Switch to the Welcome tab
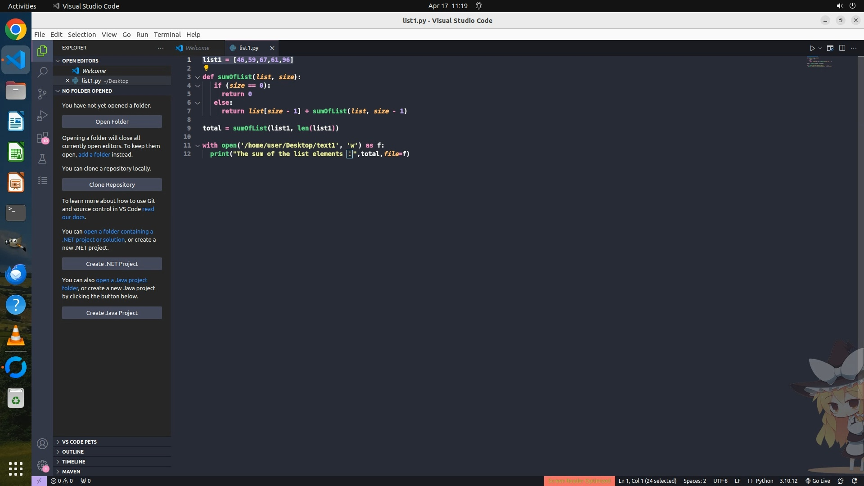The image size is (864, 486). point(197,48)
